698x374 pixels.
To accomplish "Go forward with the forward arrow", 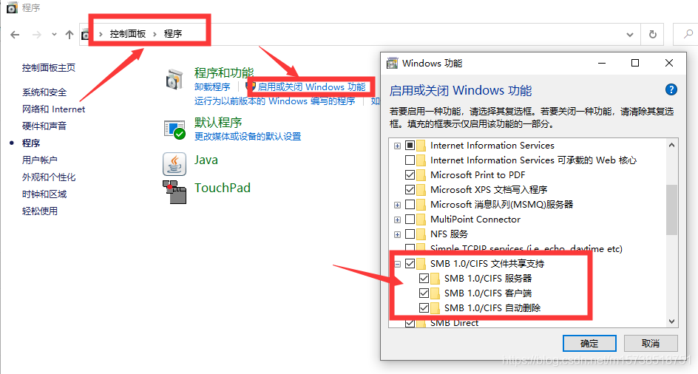I will click(x=36, y=34).
